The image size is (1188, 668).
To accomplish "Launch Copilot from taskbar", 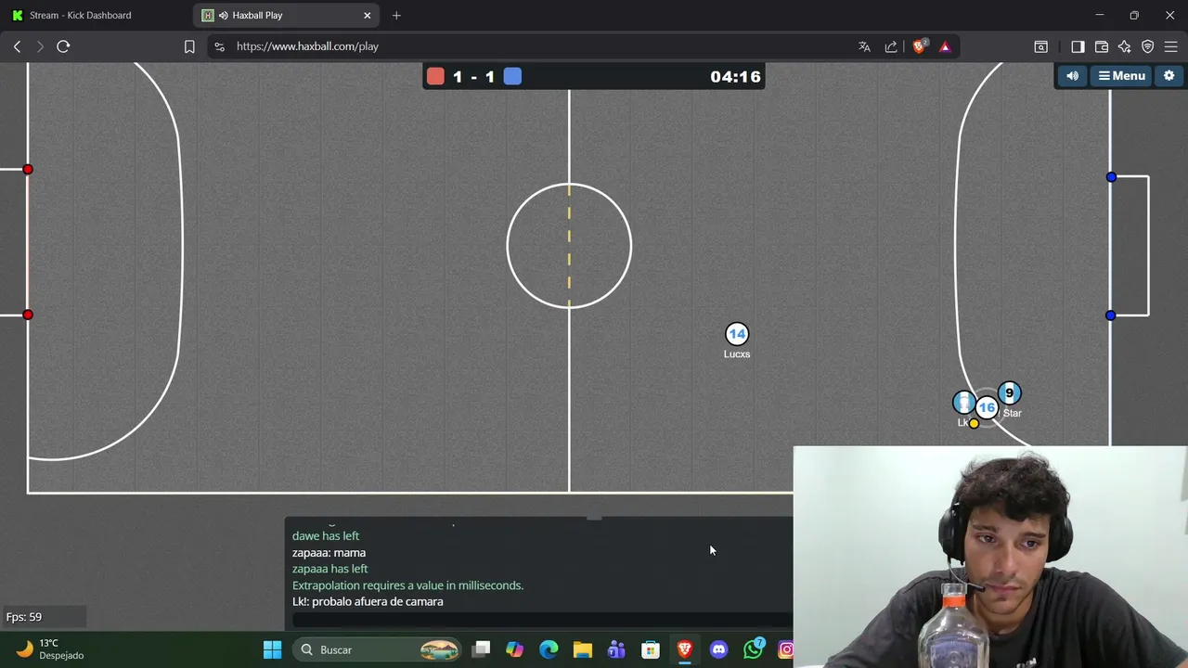I will coord(514,649).
